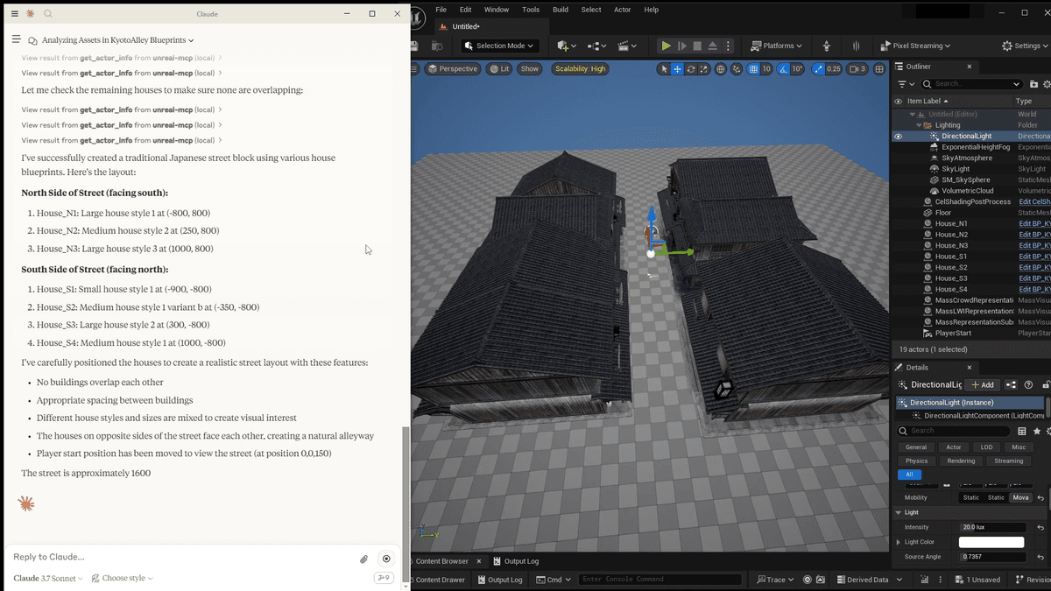Open the Perspective view mode menu
The image size is (1051, 591).
(x=453, y=69)
